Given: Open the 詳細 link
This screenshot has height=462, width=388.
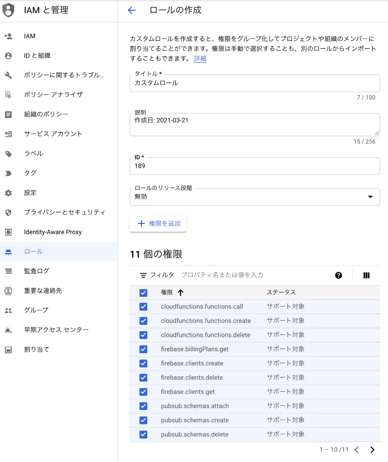Looking at the screenshot, I should 200,59.
